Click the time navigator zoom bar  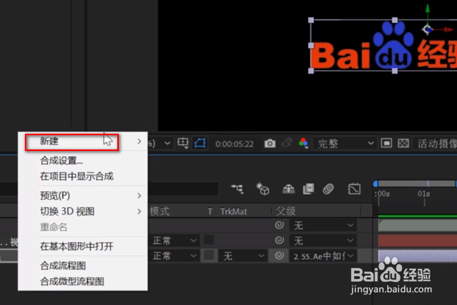click(417, 184)
